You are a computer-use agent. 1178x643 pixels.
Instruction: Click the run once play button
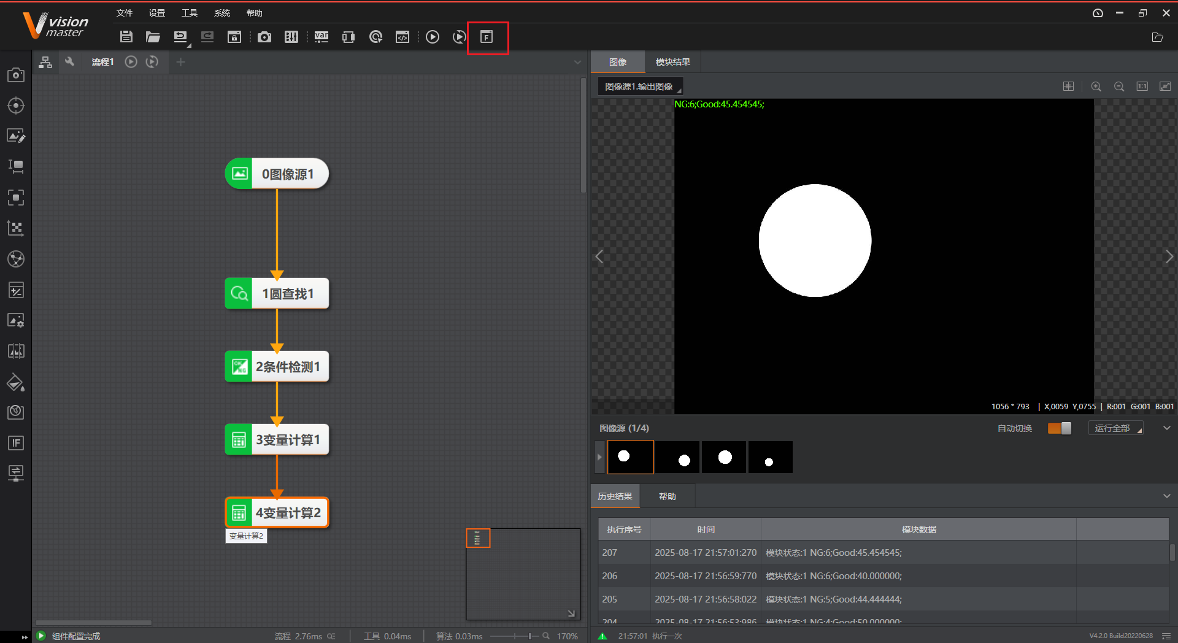tap(433, 37)
